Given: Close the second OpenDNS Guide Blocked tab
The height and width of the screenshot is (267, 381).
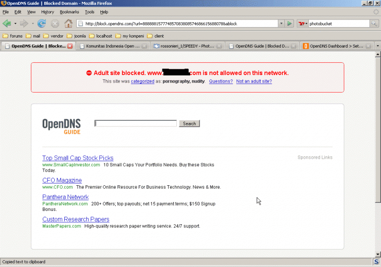Looking at the screenshot, I should click(293, 46).
